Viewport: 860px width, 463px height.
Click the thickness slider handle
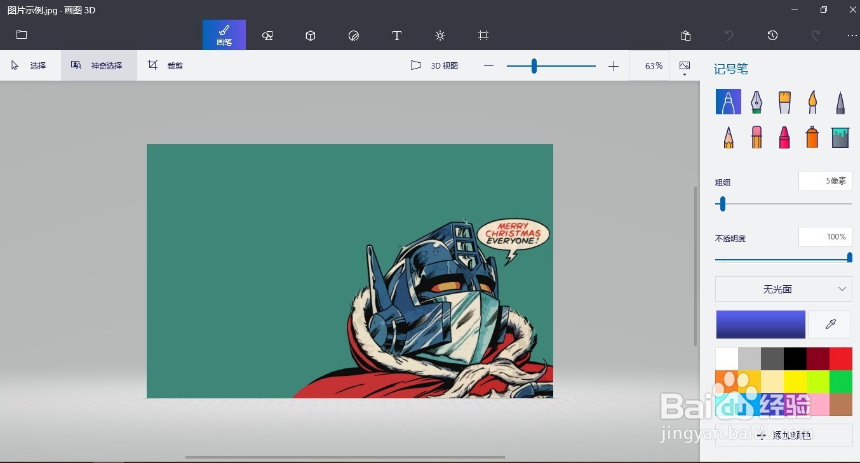pos(723,204)
